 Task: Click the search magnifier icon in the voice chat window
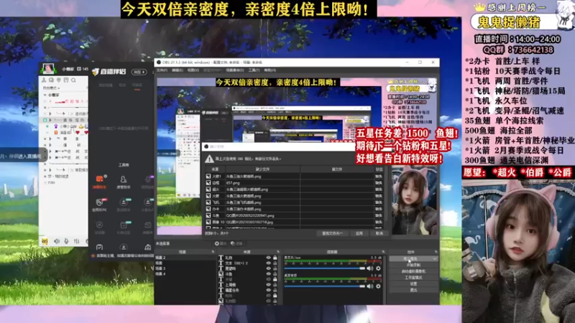pos(73,80)
